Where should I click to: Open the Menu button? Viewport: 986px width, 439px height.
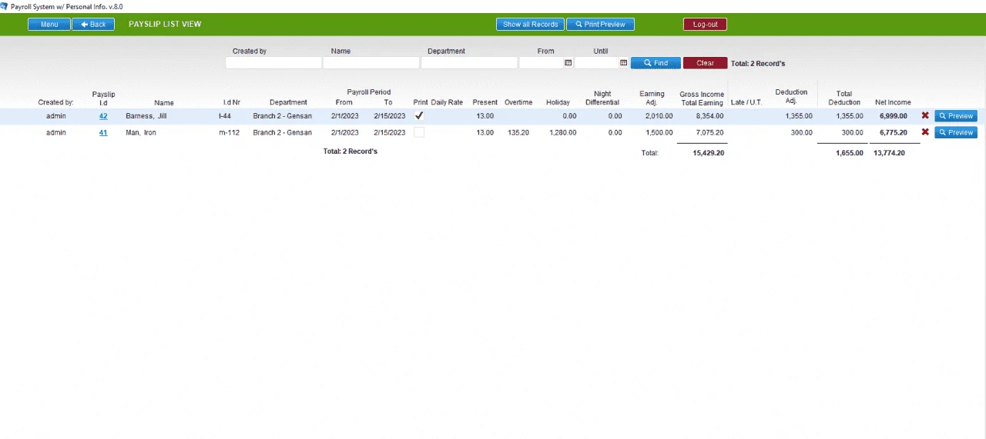point(49,24)
